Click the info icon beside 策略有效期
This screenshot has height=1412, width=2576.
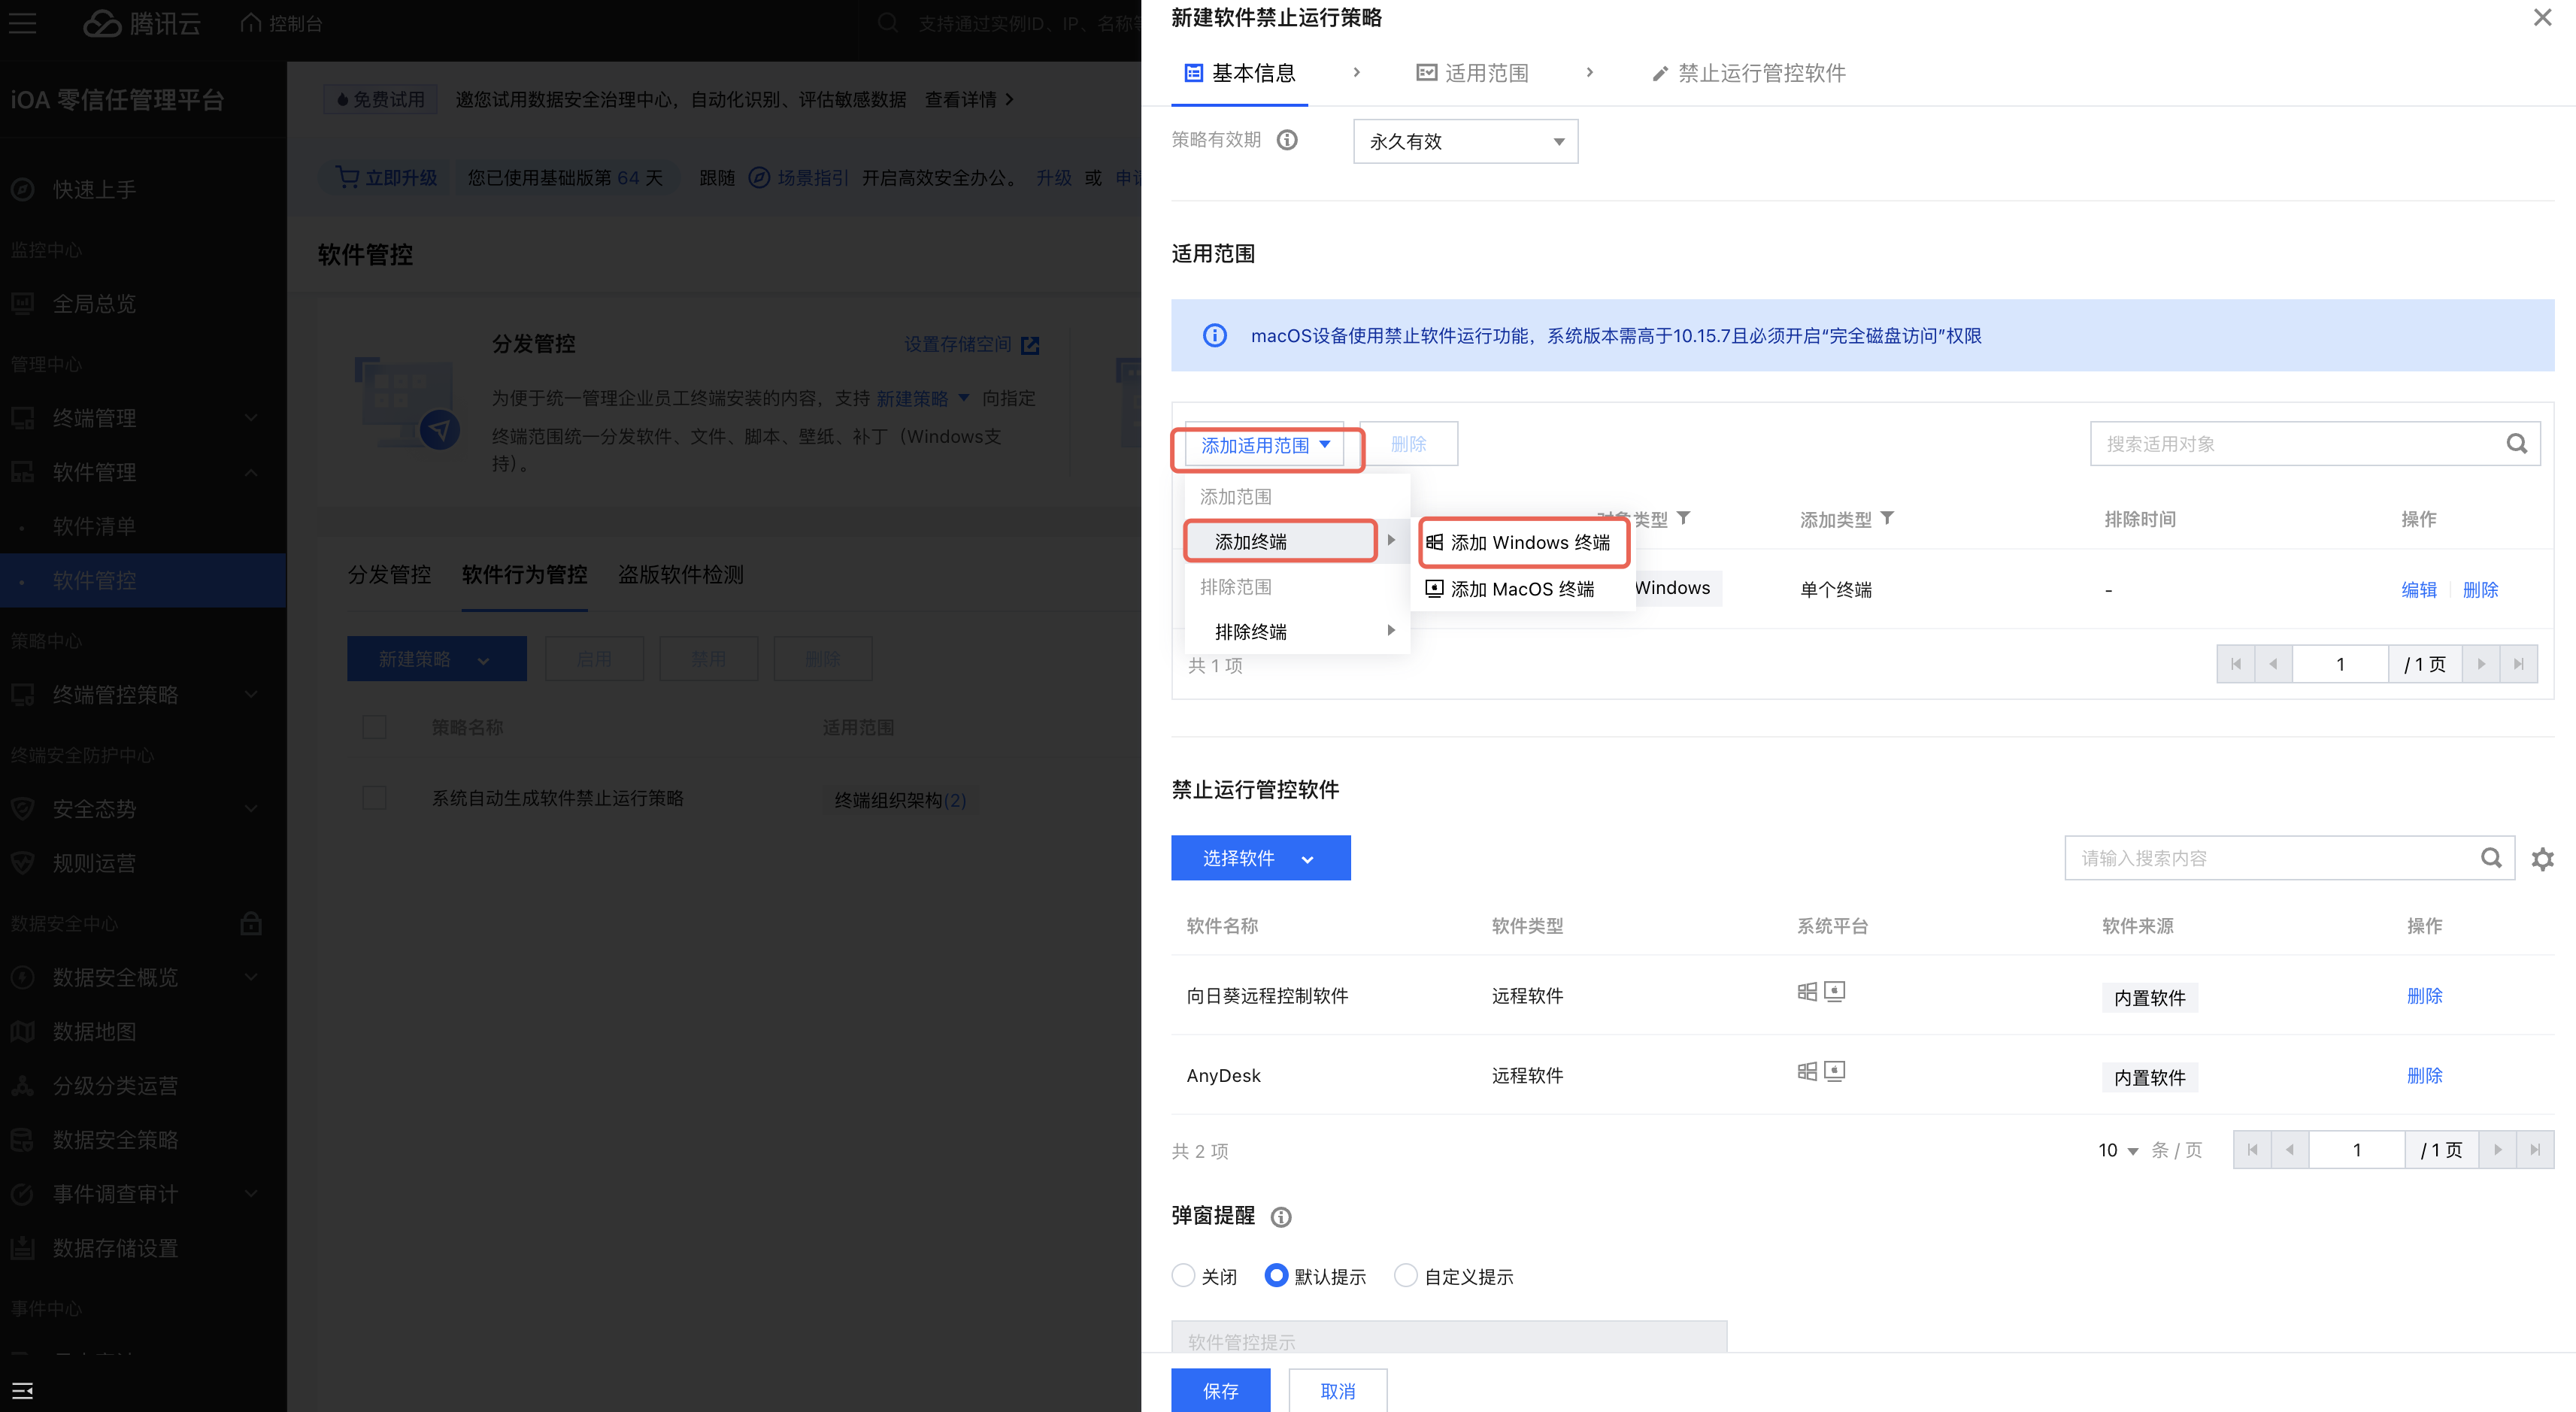tap(1287, 140)
